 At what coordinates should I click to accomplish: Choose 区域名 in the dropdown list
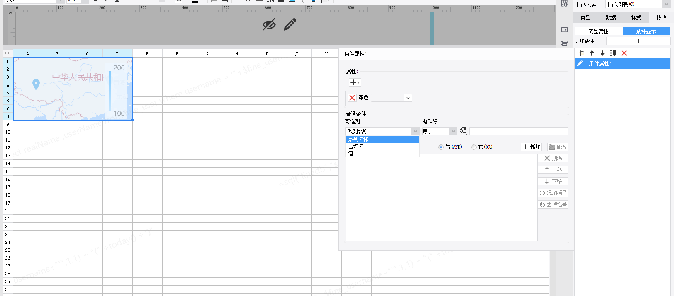click(x=382, y=146)
